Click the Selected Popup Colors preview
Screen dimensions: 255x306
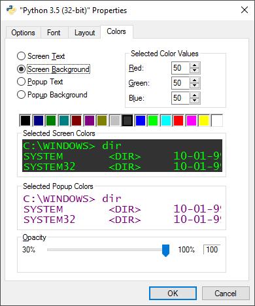point(122,209)
